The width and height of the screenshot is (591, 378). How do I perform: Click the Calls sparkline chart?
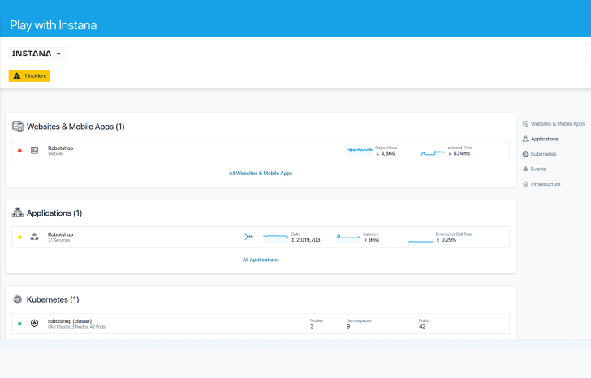click(x=275, y=237)
